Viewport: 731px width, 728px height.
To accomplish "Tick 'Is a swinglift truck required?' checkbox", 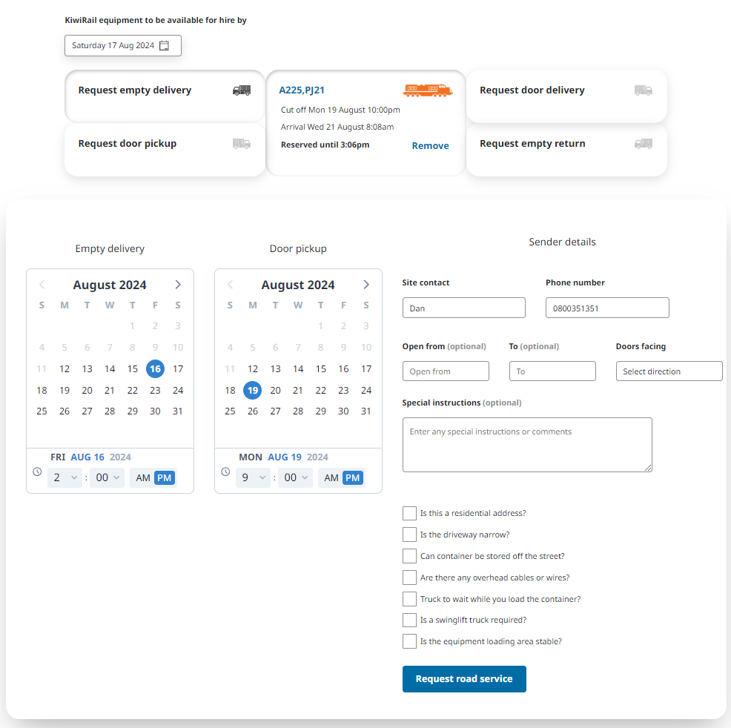I will tap(409, 620).
